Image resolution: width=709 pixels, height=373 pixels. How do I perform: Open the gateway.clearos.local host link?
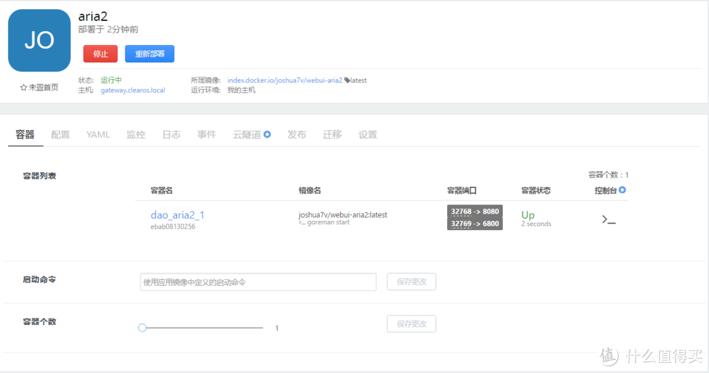point(133,90)
